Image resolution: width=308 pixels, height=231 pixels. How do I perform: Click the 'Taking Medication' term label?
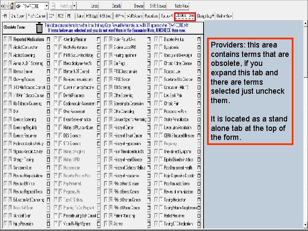tap(175, 200)
